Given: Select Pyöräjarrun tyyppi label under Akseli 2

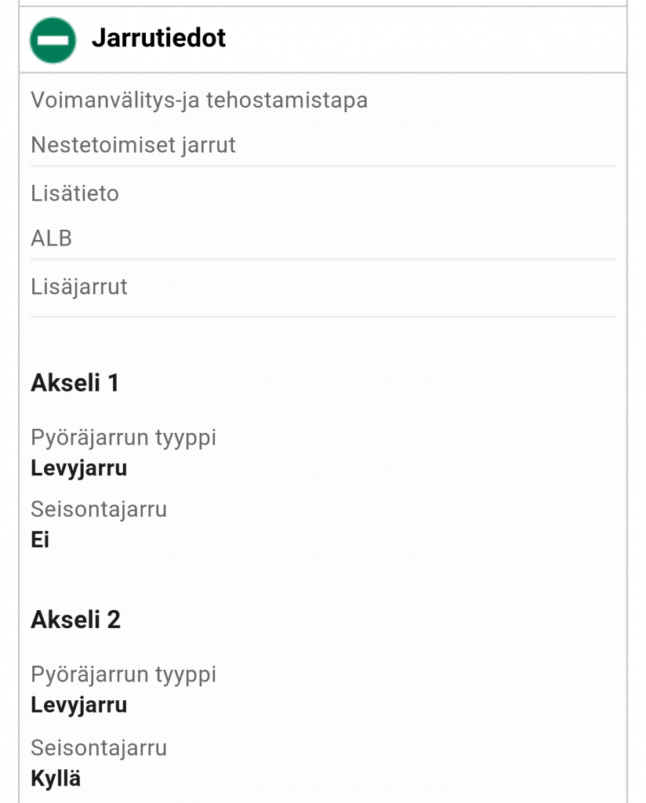Looking at the screenshot, I should tap(124, 674).
